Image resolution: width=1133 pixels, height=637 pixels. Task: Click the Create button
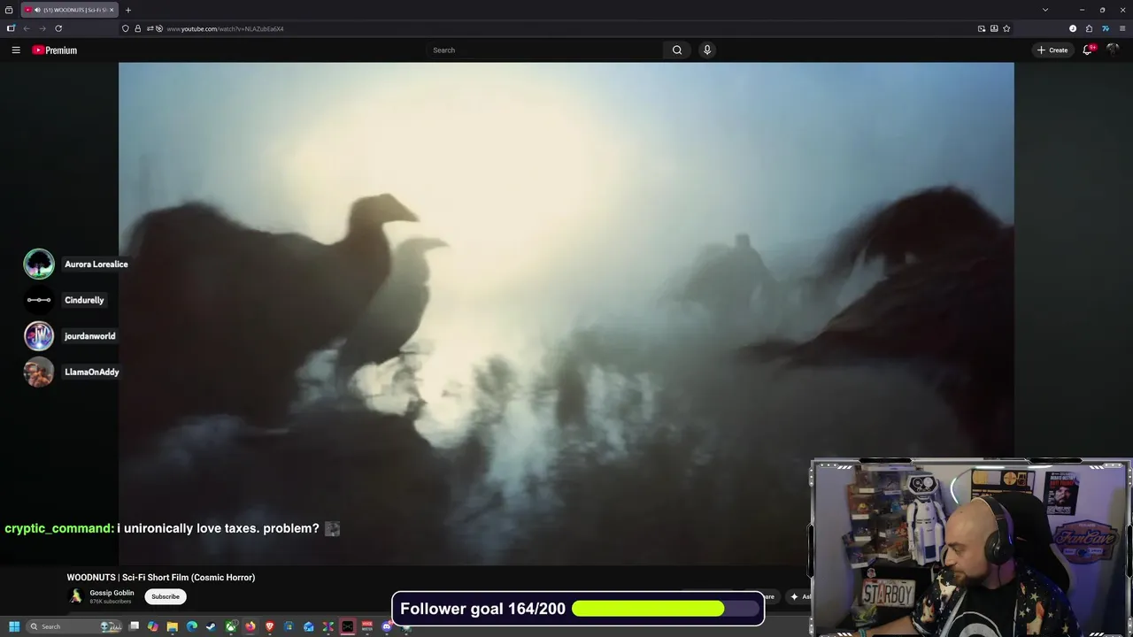(x=1052, y=50)
